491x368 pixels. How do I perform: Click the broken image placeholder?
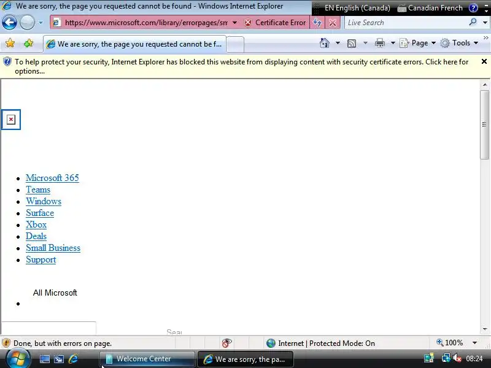pyautogui.click(x=11, y=120)
